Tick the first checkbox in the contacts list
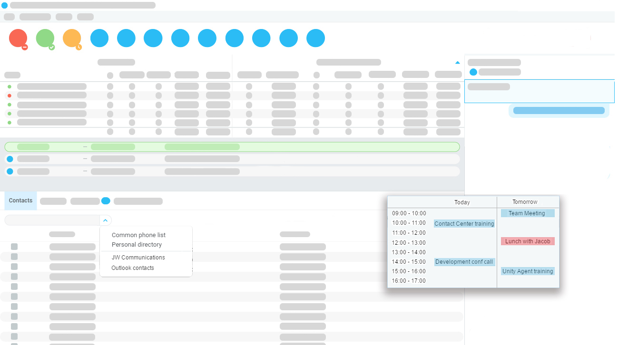This screenshot has height=345, width=628. point(14,246)
